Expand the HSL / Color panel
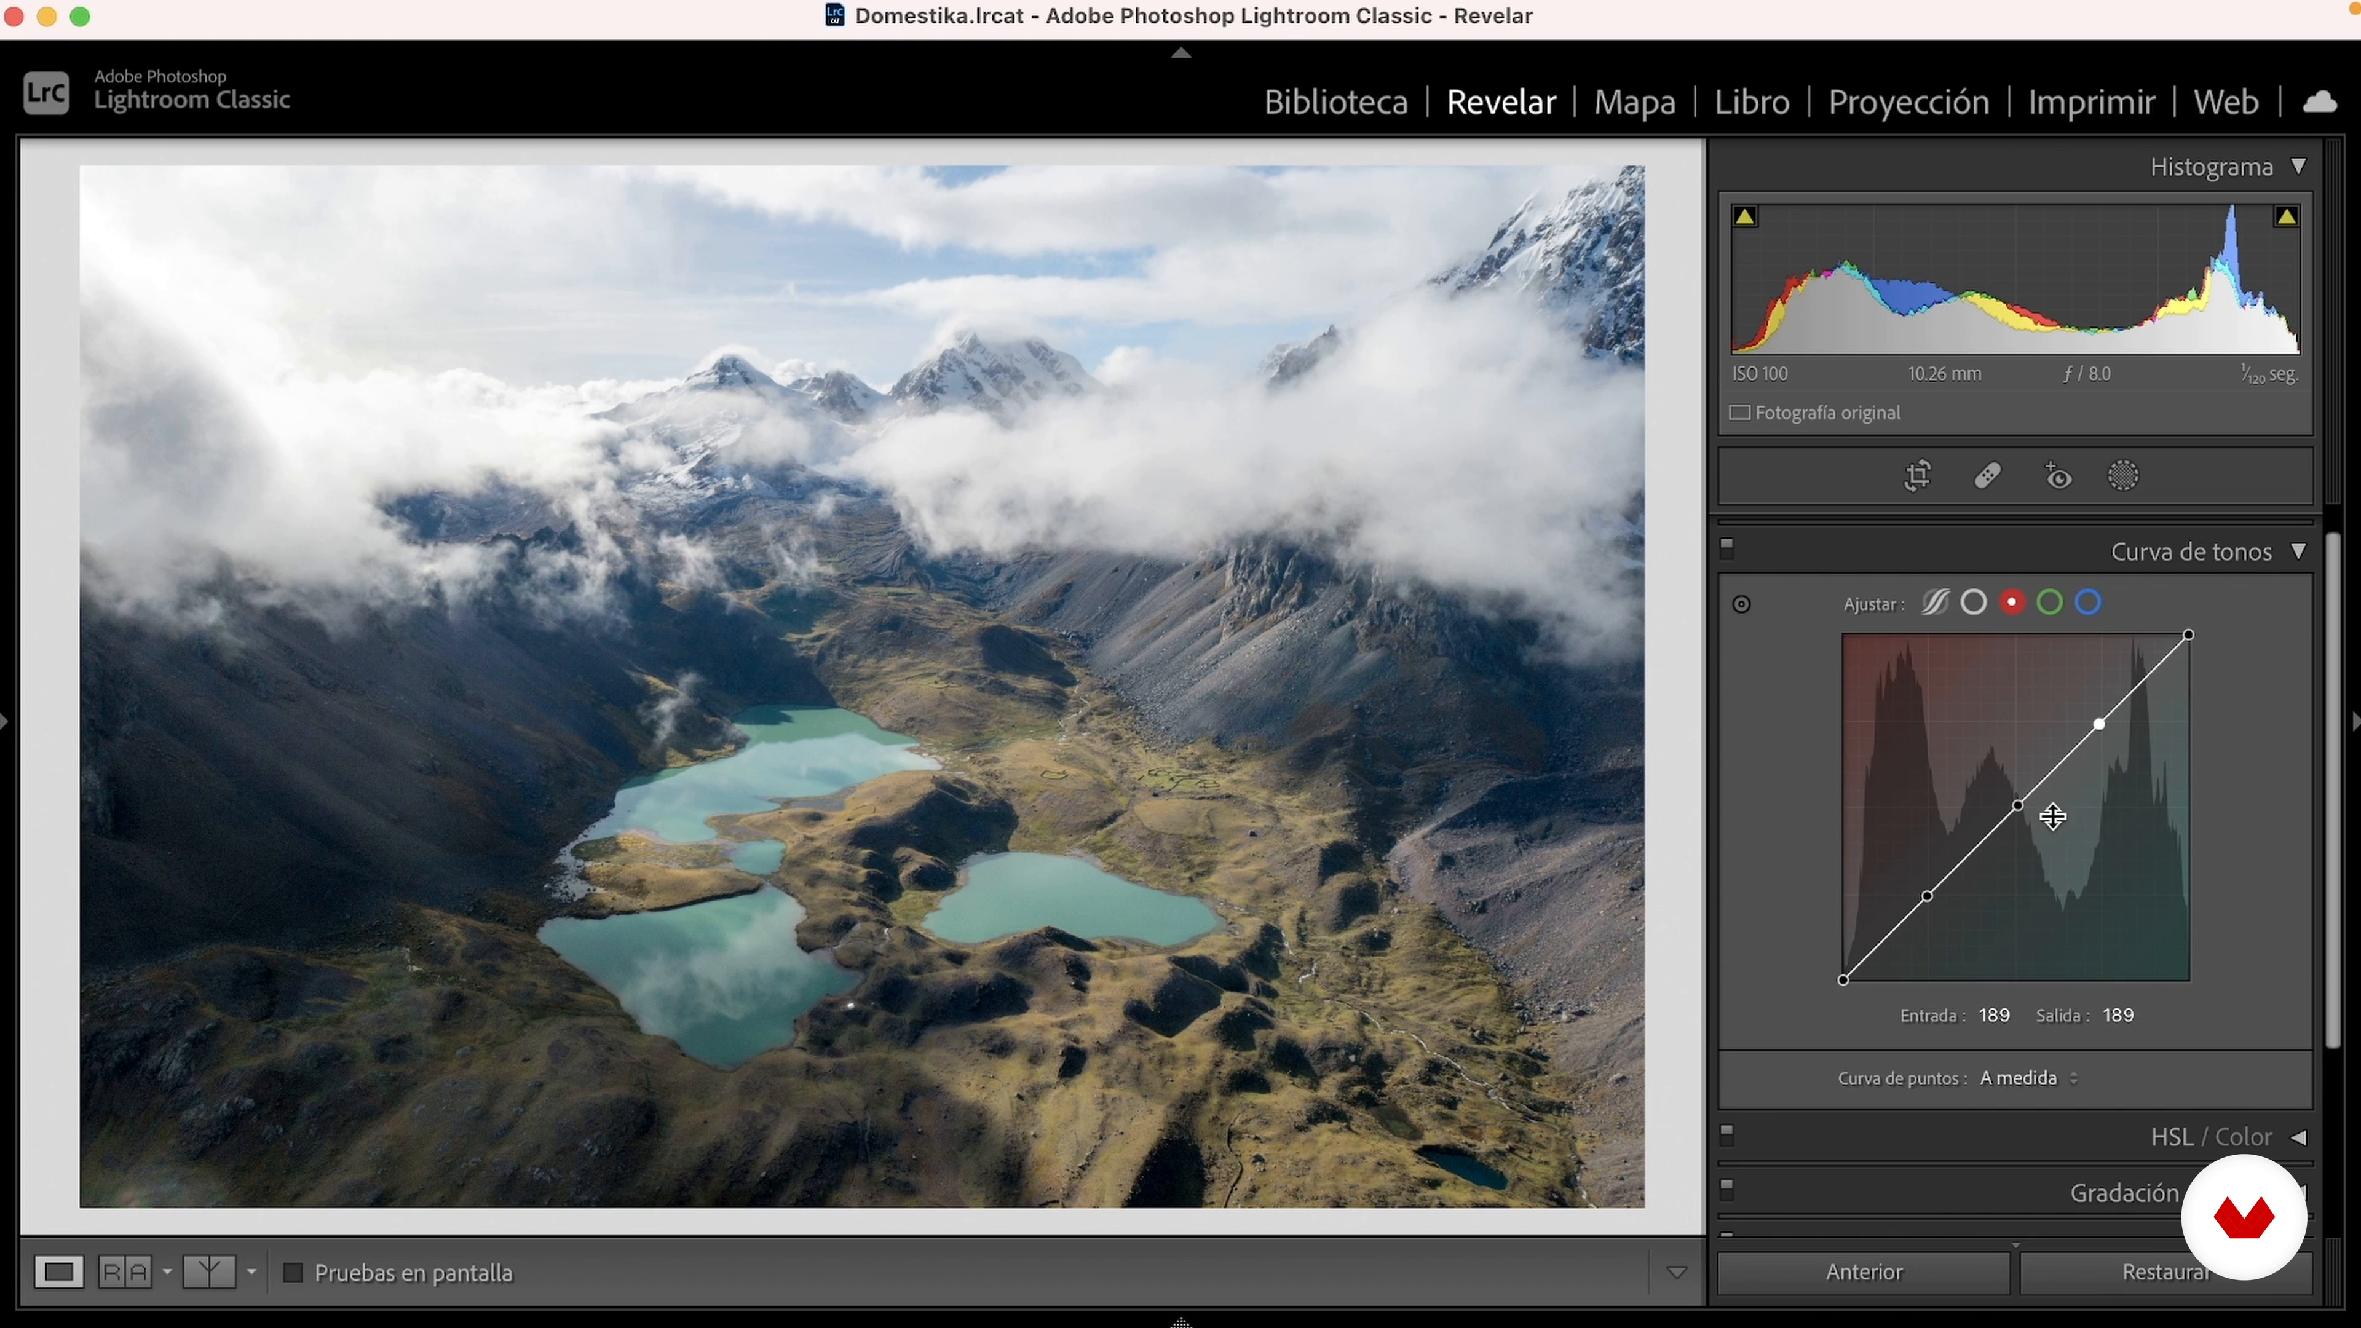The width and height of the screenshot is (2361, 1328). pyautogui.click(x=2298, y=1137)
